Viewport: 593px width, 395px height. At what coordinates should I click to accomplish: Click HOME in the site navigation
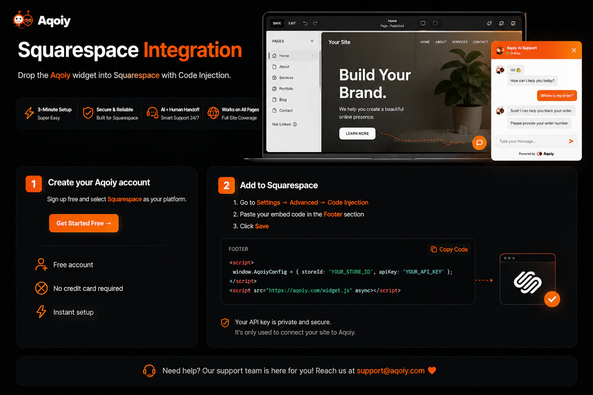(425, 42)
